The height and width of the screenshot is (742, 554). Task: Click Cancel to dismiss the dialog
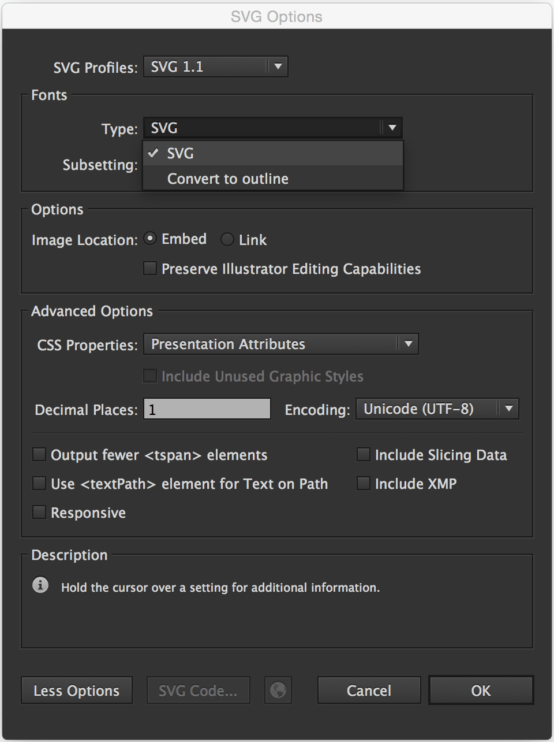369,691
